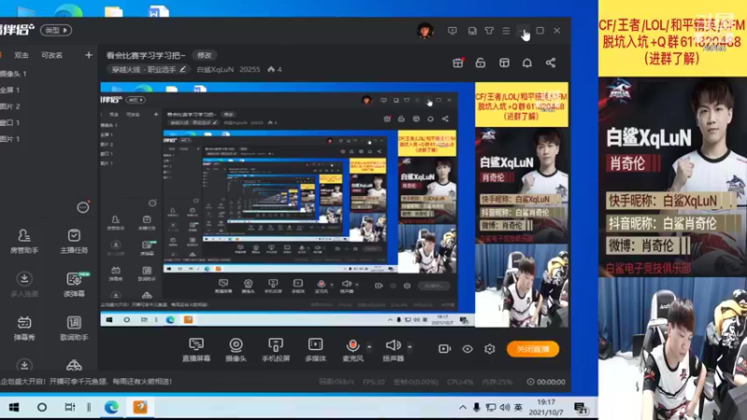Expand the microphone options arrow
The height and width of the screenshot is (420, 747).
(x=369, y=346)
